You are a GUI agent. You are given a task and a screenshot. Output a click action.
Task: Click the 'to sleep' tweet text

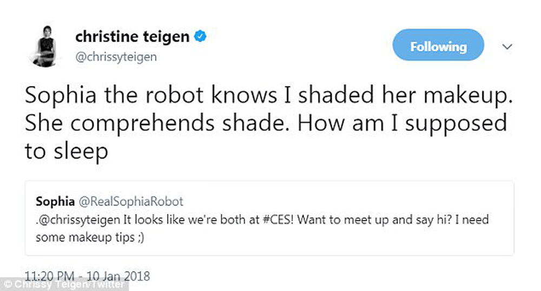[x=66, y=151]
